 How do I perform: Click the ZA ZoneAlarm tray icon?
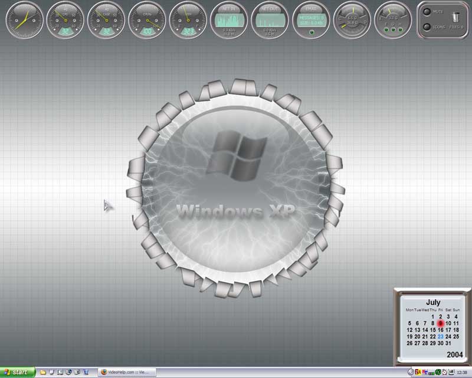418,373
